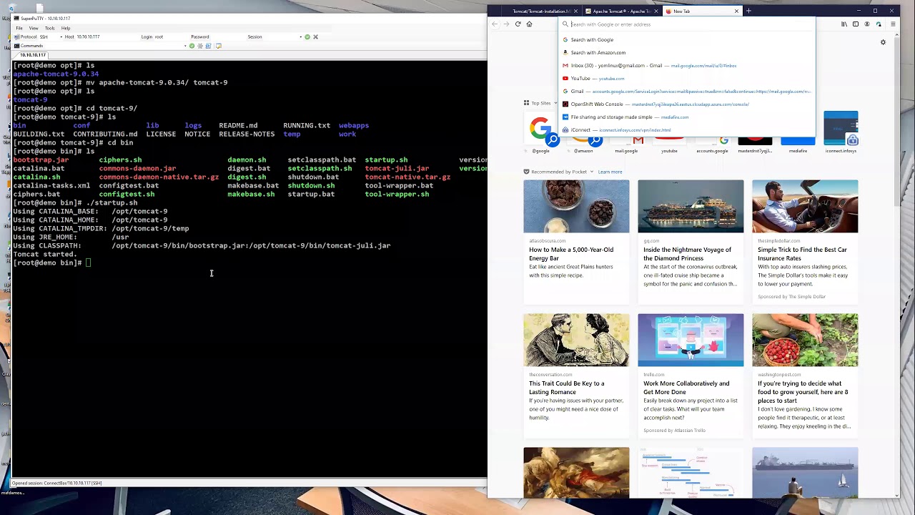Open Work More Collaboratively Trello article
The image size is (915, 515).
[x=691, y=376]
